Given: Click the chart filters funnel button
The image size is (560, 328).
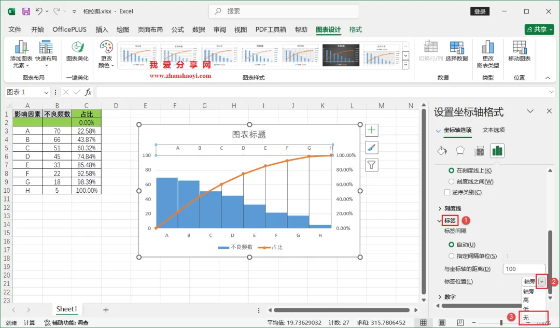Looking at the screenshot, I should pyautogui.click(x=371, y=165).
